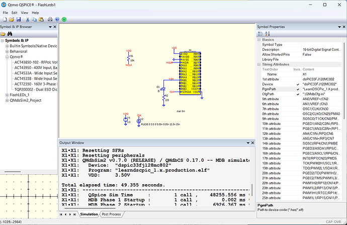Screen dimensions: 347x225
Task: Select the yellow dsPIC chip X1 symbol
Action: [x=190, y=73]
